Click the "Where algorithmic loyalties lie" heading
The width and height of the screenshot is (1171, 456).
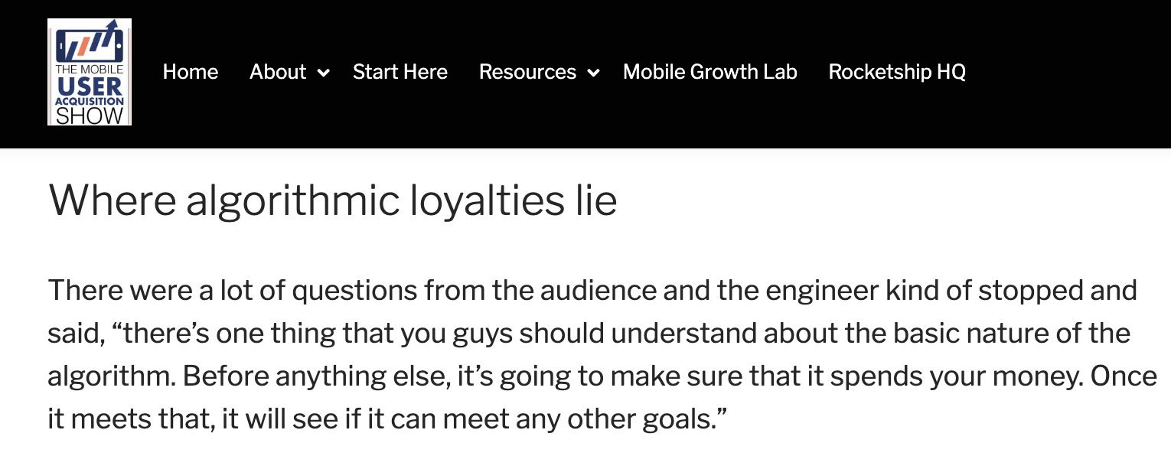pos(333,200)
